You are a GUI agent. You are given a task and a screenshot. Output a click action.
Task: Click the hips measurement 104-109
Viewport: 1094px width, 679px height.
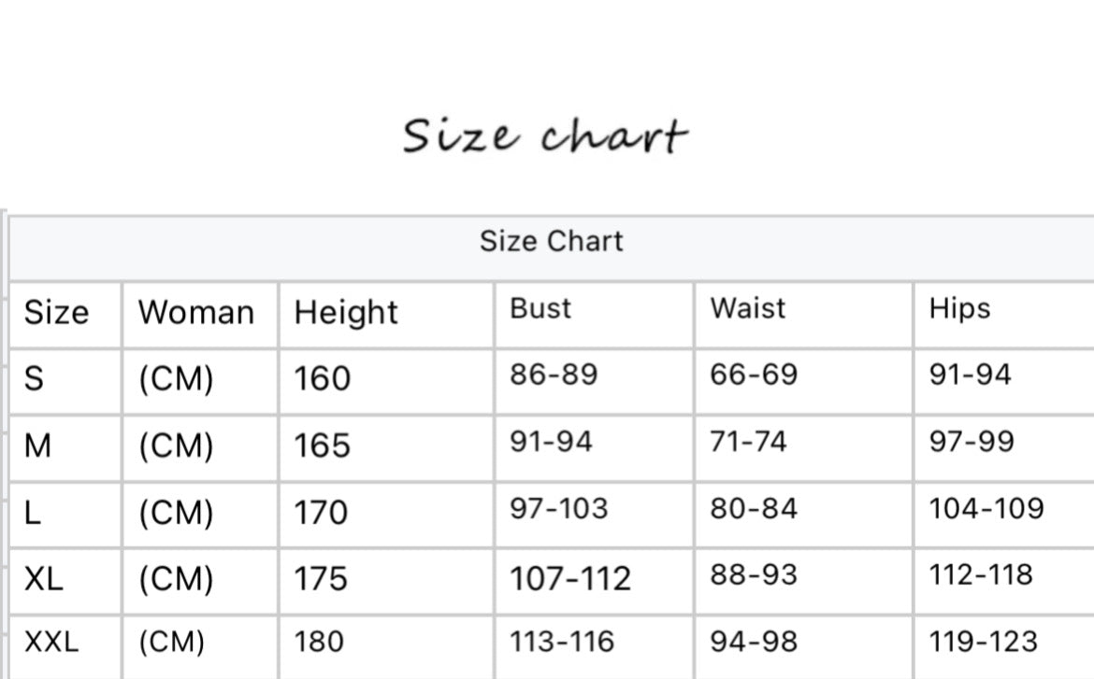click(986, 508)
